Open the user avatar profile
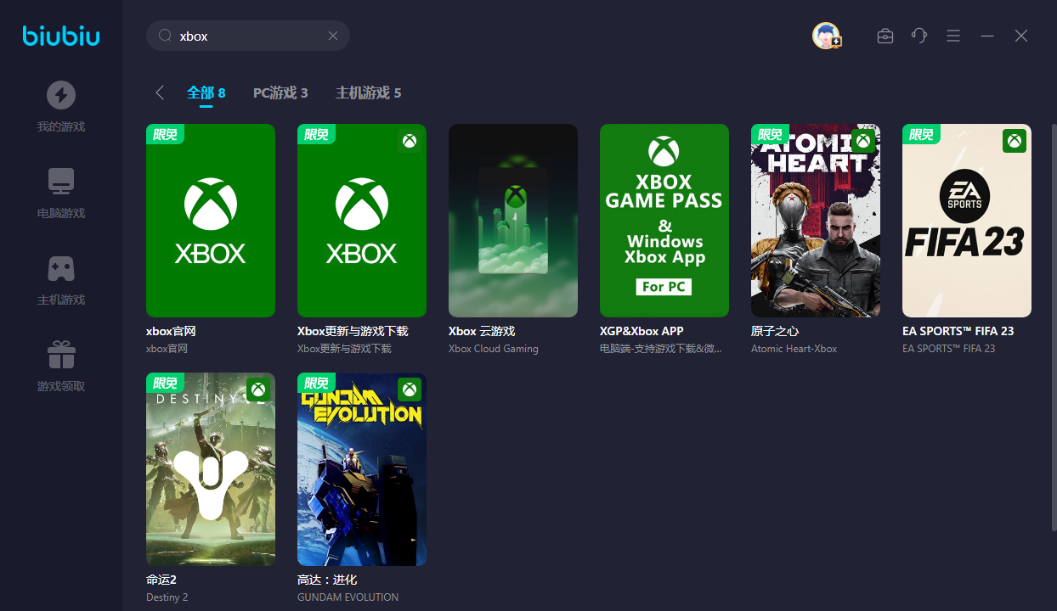The image size is (1057, 611). tap(827, 36)
